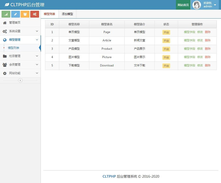This screenshot has width=221, height=183.
Task: Click the admin user avatar
Action: pos(196,5)
